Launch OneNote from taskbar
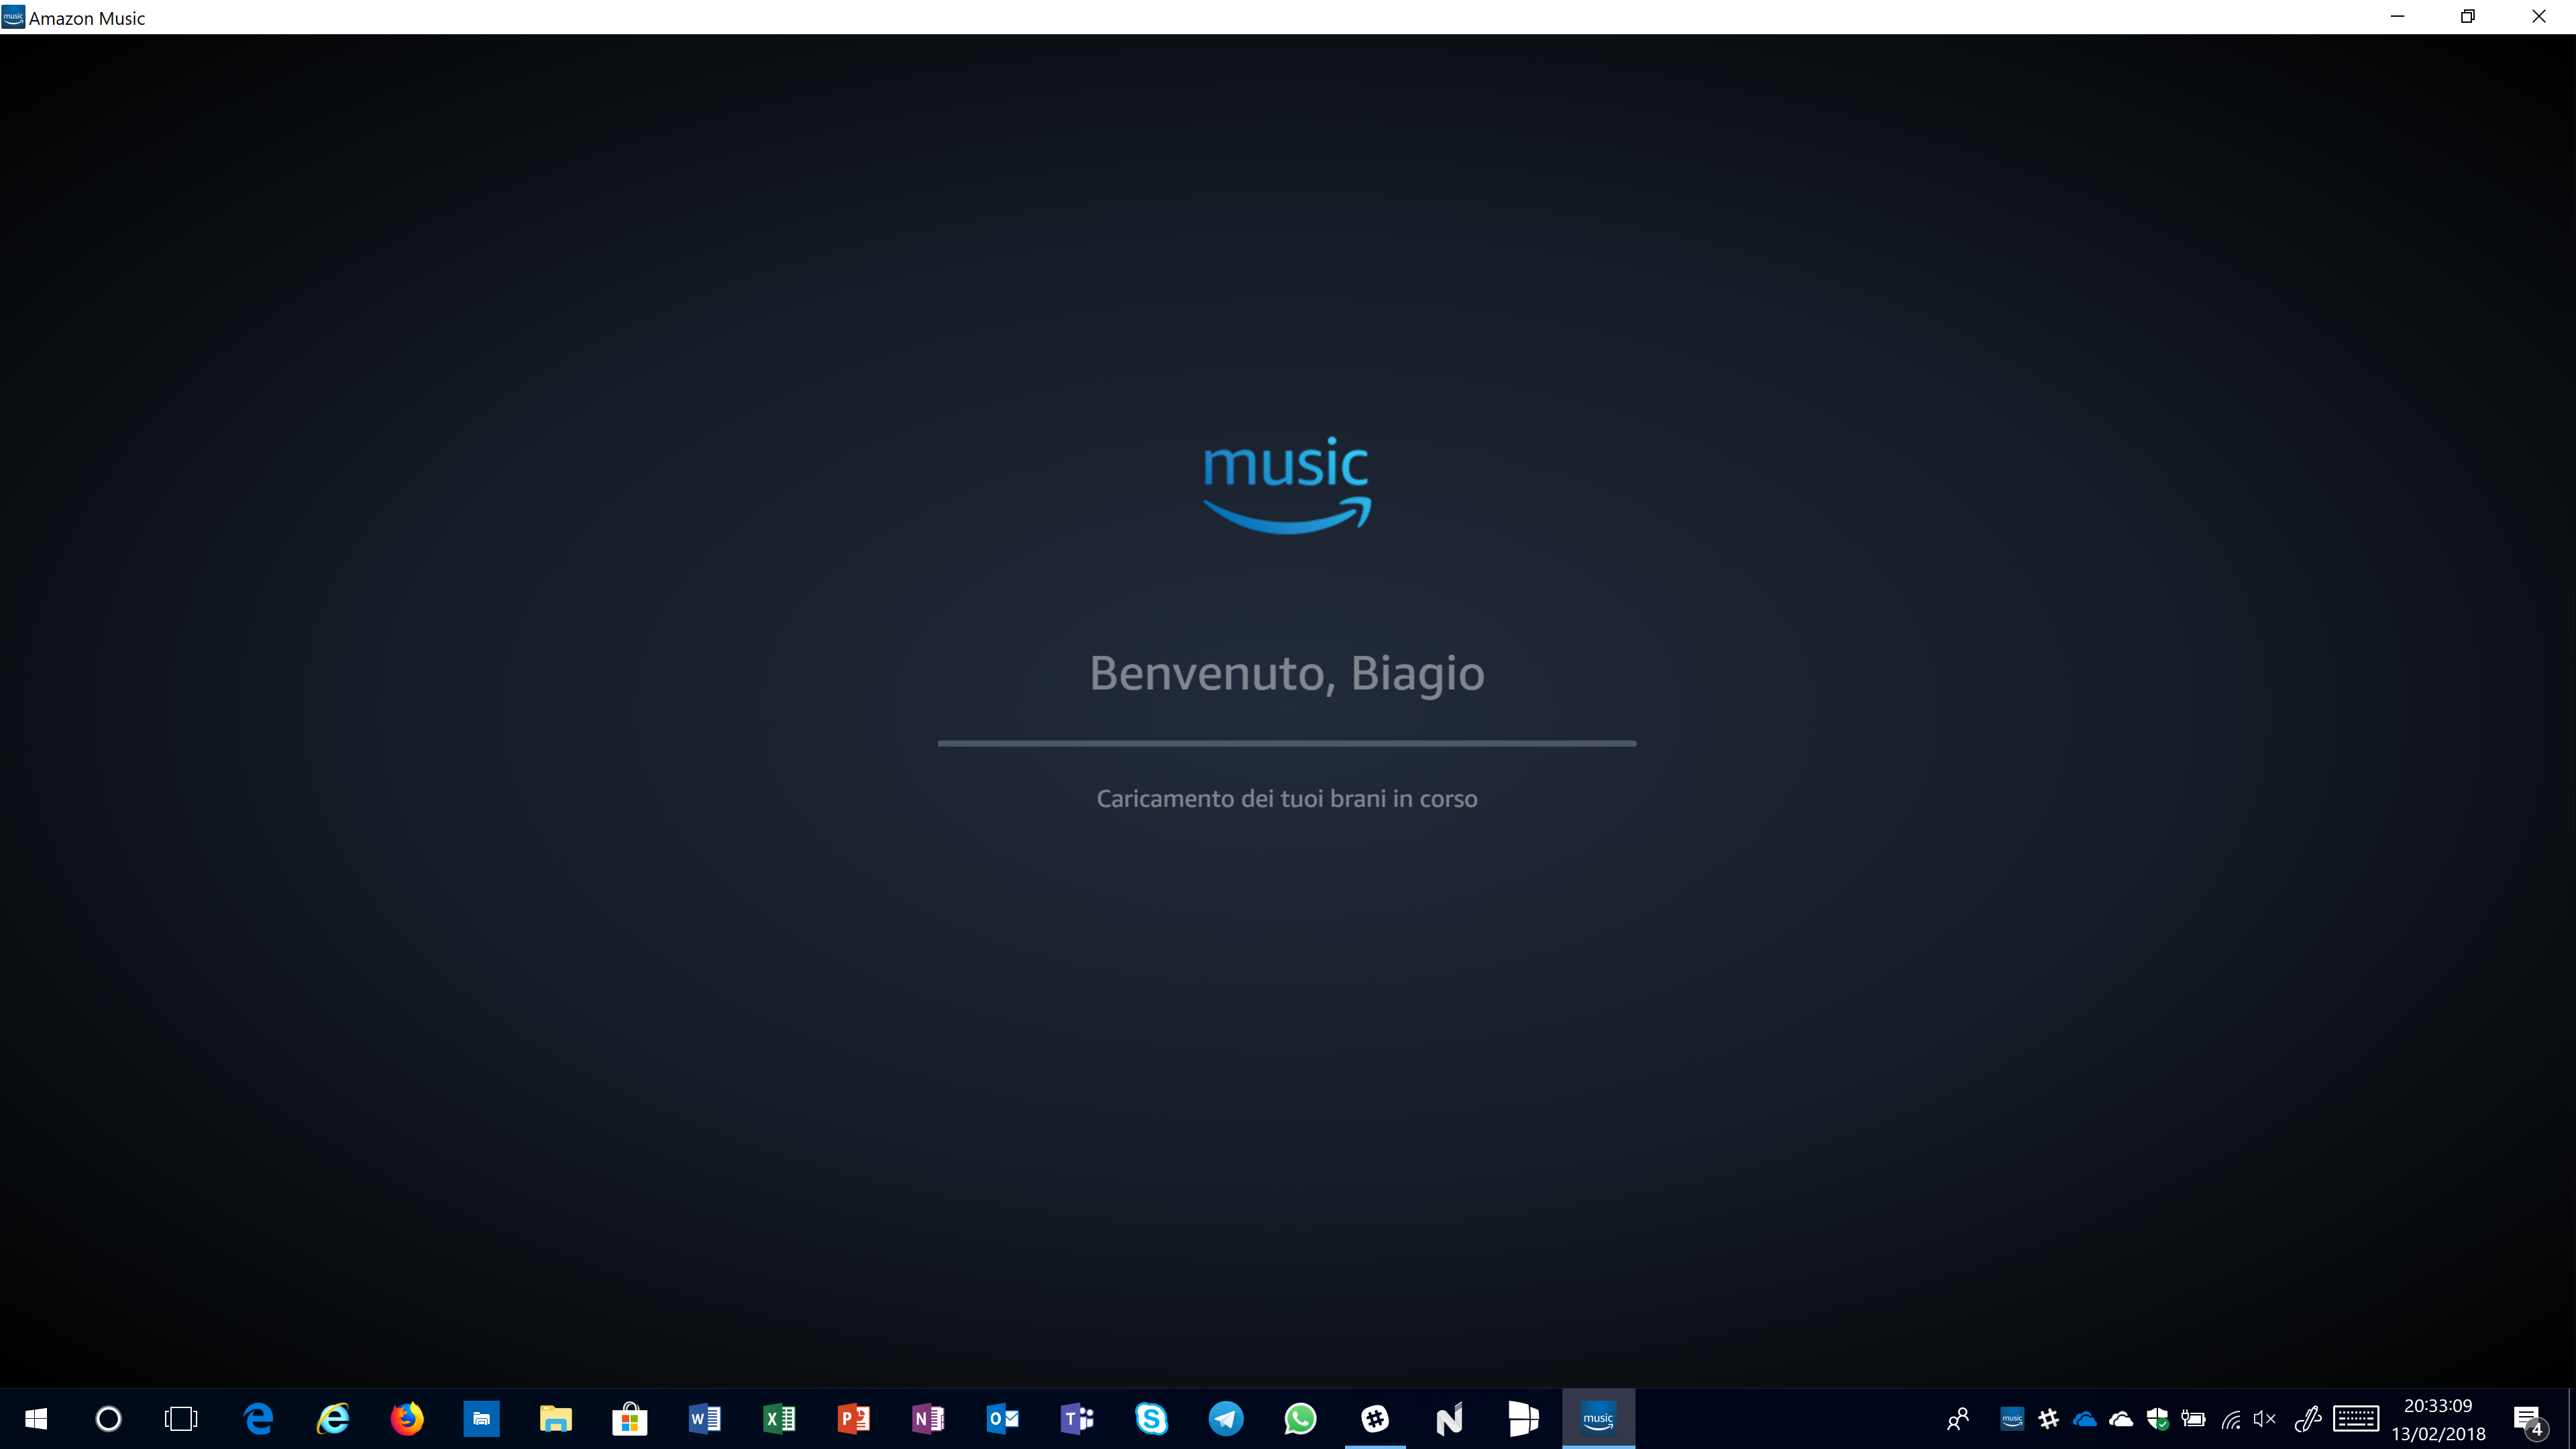The height and width of the screenshot is (1449, 2576). coord(928,1418)
